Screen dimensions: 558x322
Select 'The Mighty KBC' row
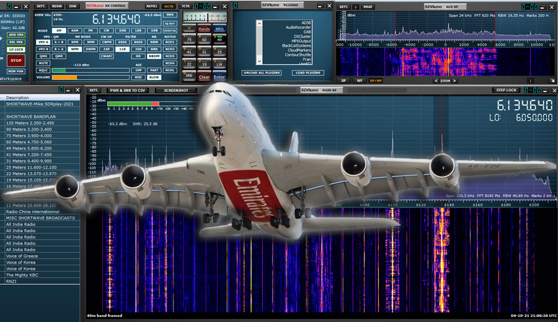(x=40, y=275)
